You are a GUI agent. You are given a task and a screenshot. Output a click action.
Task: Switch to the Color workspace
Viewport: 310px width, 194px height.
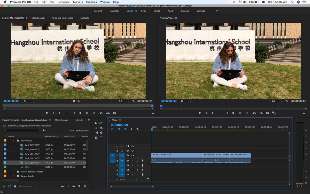pos(143,11)
